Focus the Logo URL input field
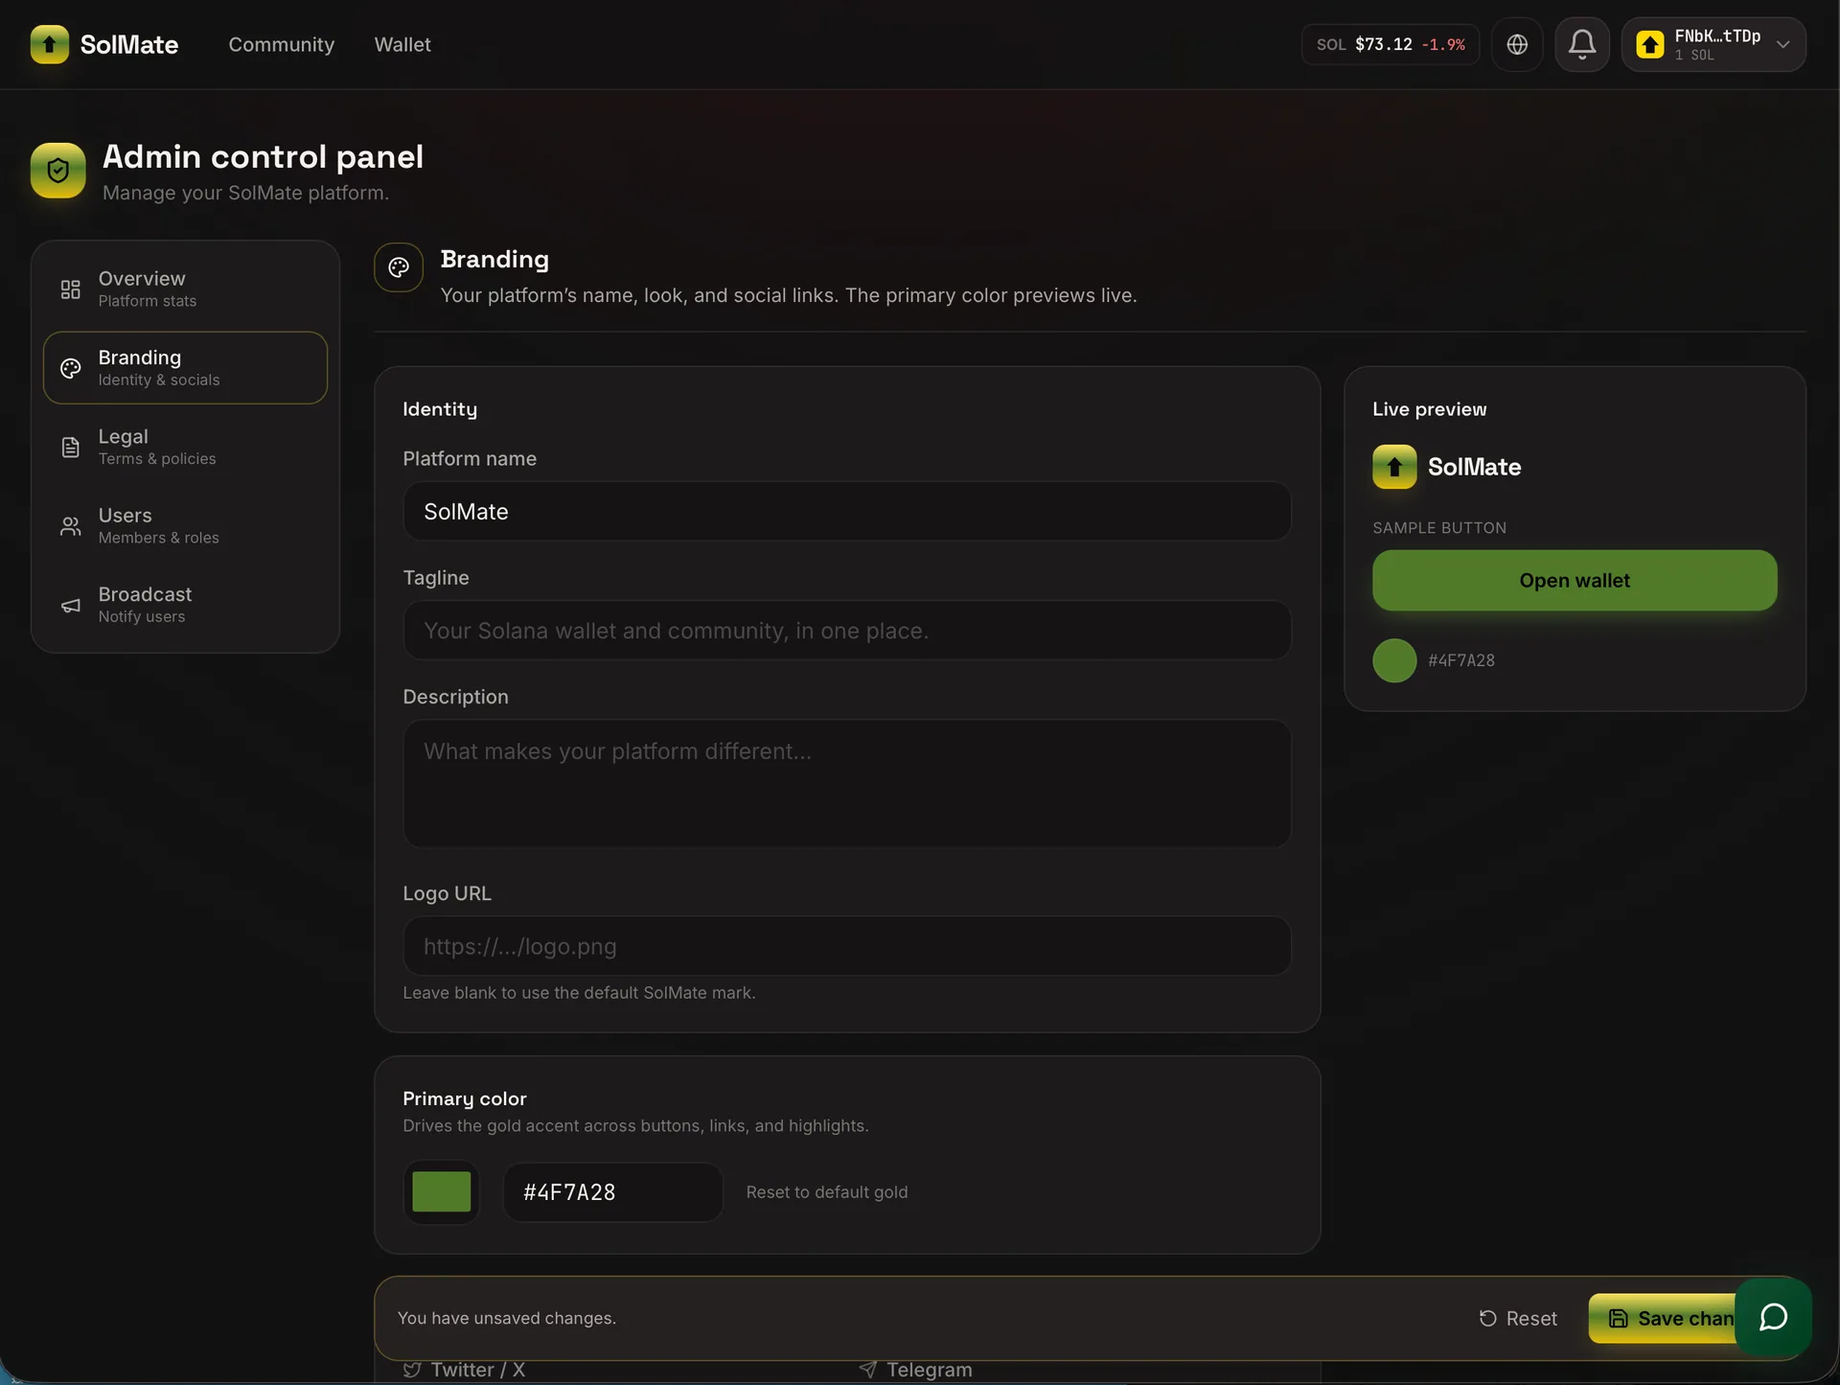 click(x=847, y=946)
